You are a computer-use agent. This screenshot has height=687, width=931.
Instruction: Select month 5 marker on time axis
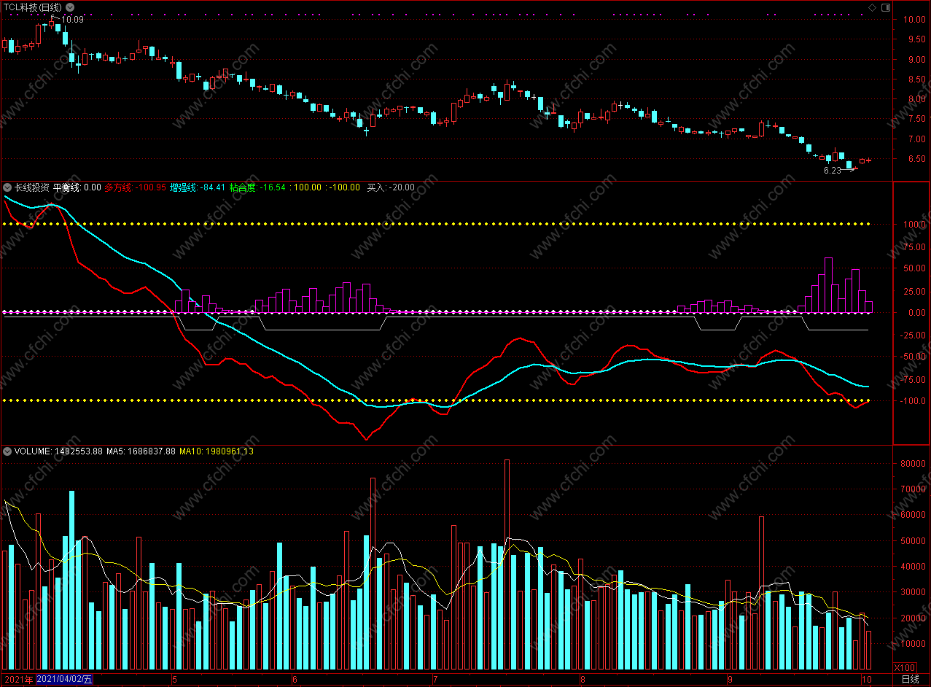(x=174, y=680)
